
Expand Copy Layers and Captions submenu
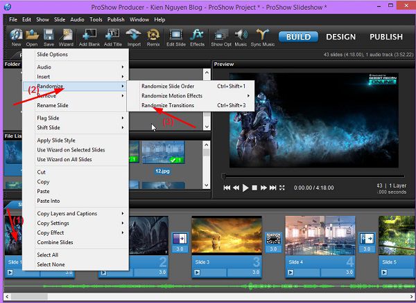pos(76,214)
